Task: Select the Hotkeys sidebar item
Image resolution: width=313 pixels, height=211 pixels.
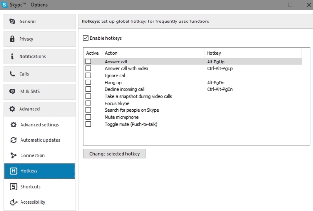Action: 40,171
